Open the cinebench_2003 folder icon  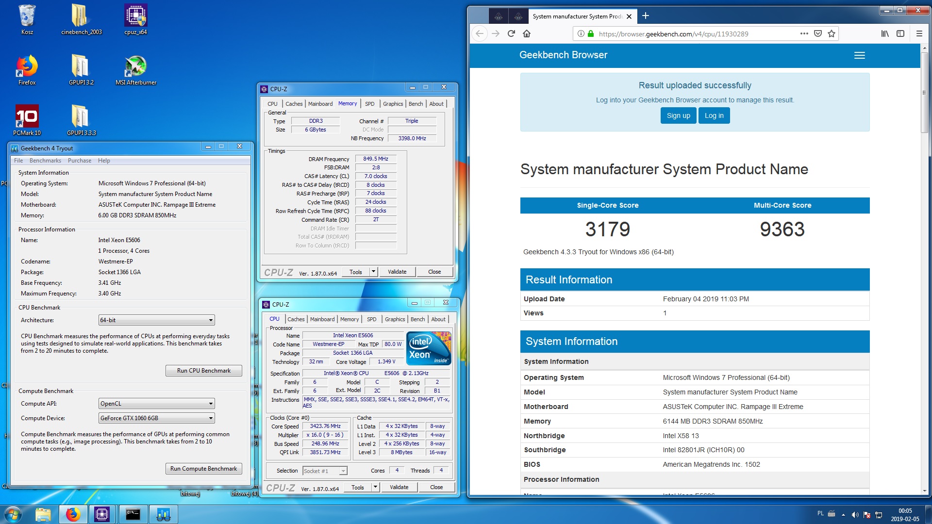click(81, 19)
